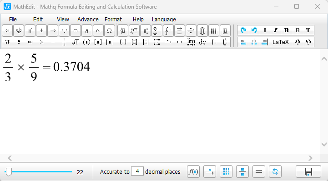Open the partial derivative ∂ symbols palette
The image size is (328, 181).
tap(87, 31)
